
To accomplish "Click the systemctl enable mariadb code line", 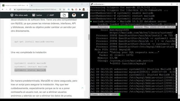I will tap(30, 63).
